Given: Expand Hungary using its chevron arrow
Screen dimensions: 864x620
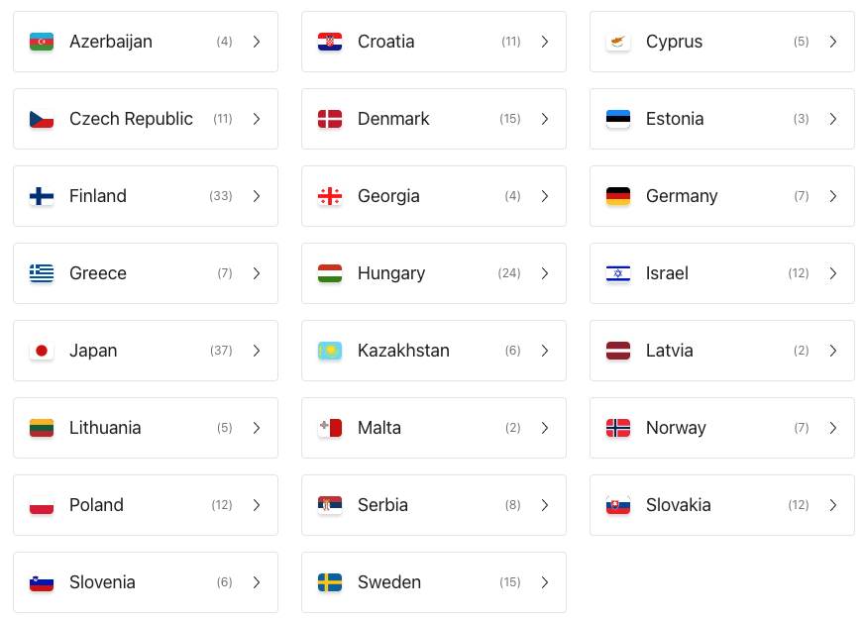Looking at the screenshot, I should click(544, 273).
